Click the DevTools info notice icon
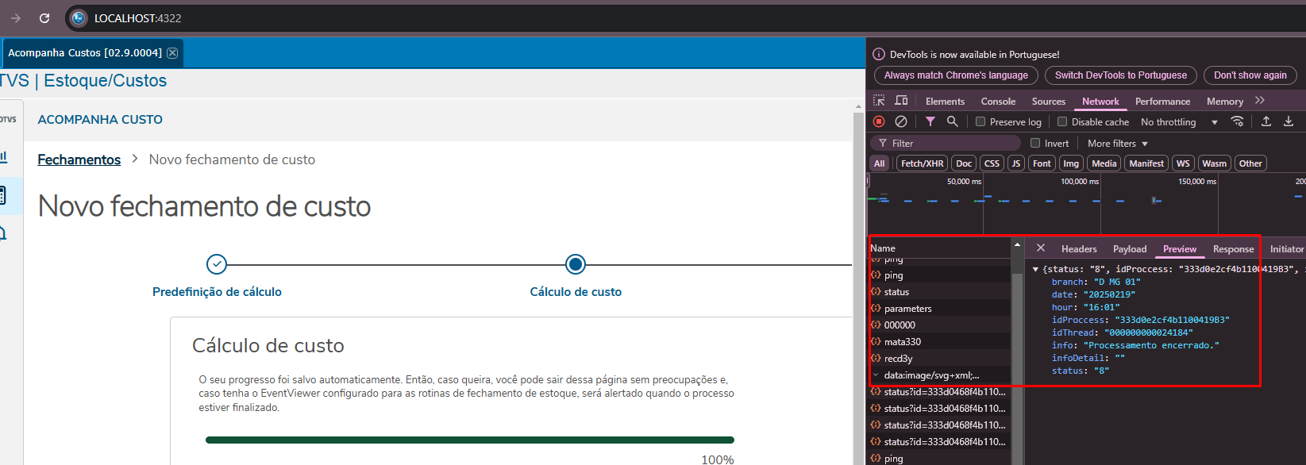 point(879,54)
